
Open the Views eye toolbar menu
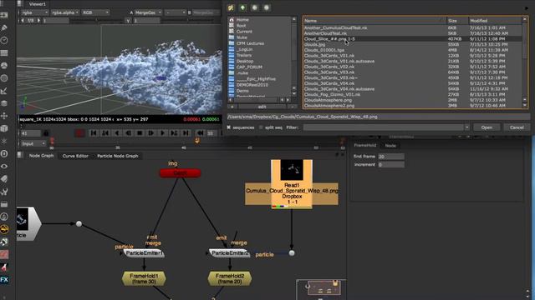coord(4,166)
